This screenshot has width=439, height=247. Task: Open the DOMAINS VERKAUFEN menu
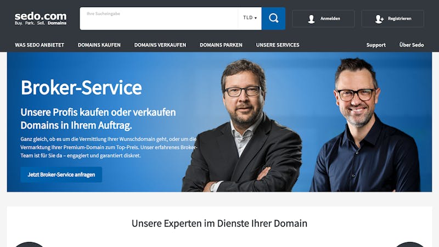click(x=160, y=45)
